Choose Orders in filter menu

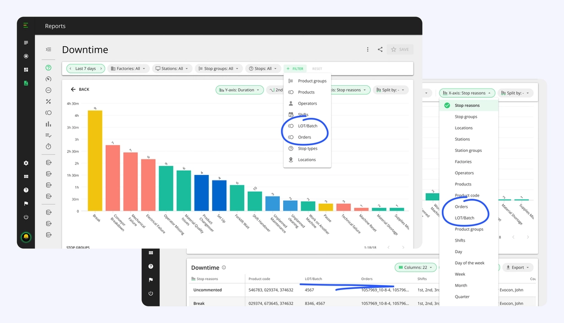tap(307, 137)
